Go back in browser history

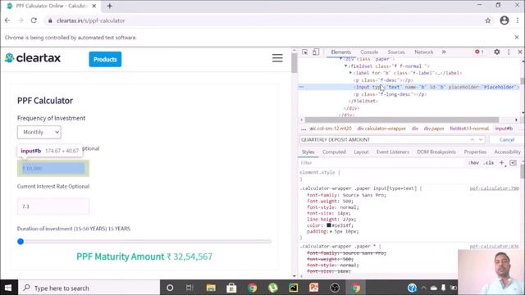(x=7, y=20)
